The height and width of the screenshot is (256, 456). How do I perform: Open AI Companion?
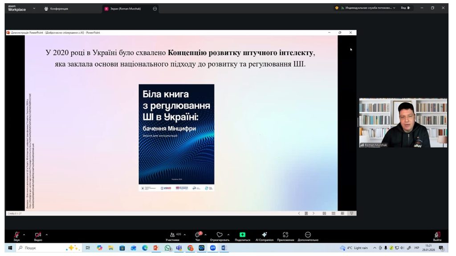coord(264,235)
